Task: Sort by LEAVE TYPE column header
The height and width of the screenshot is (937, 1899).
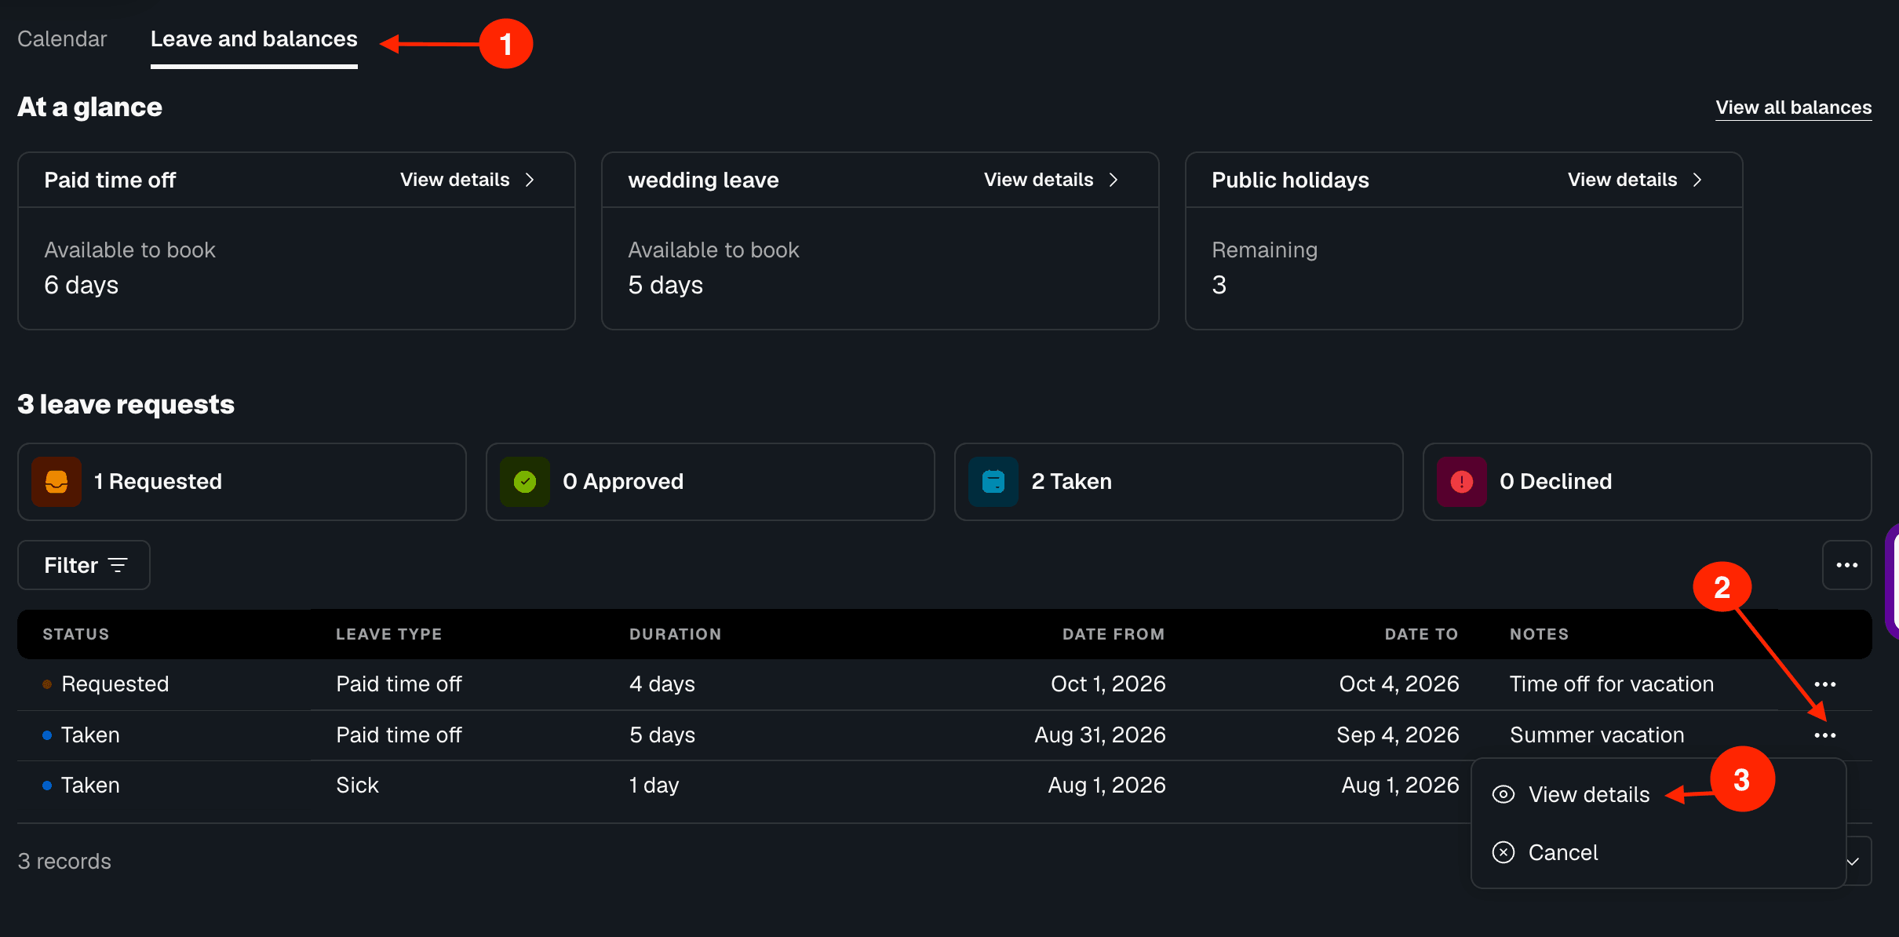Action: (389, 634)
